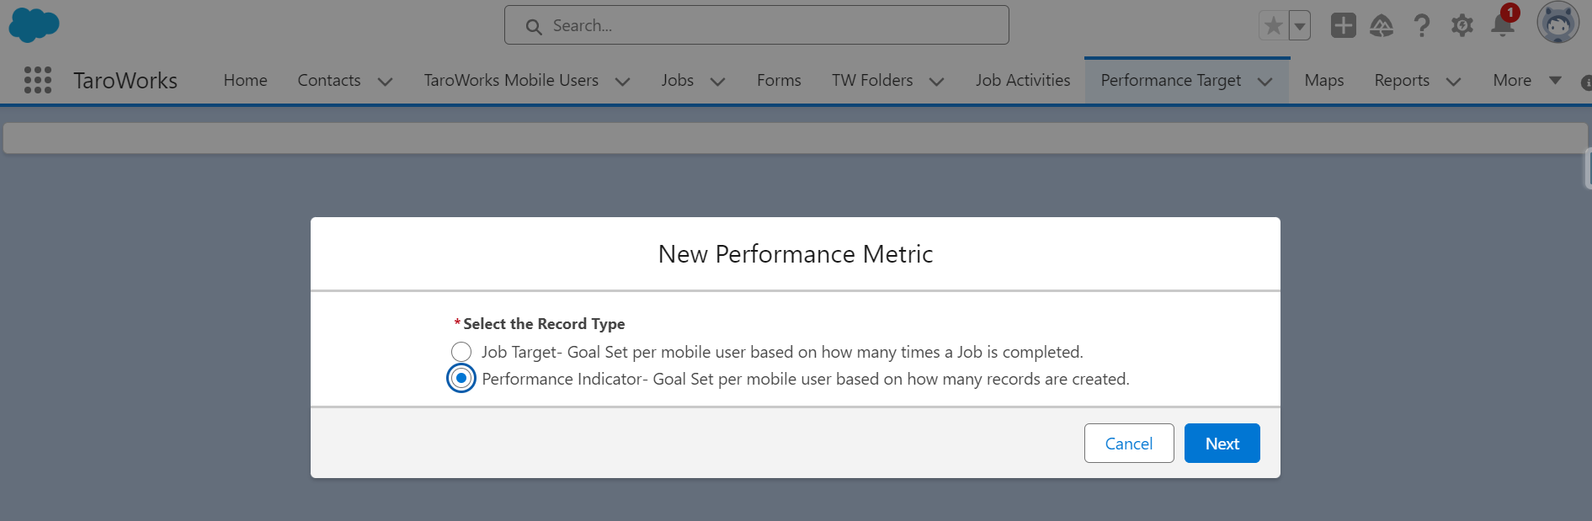Open Trailhead guidance center icon
The width and height of the screenshot is (1592, 521).
(1382, 26)
